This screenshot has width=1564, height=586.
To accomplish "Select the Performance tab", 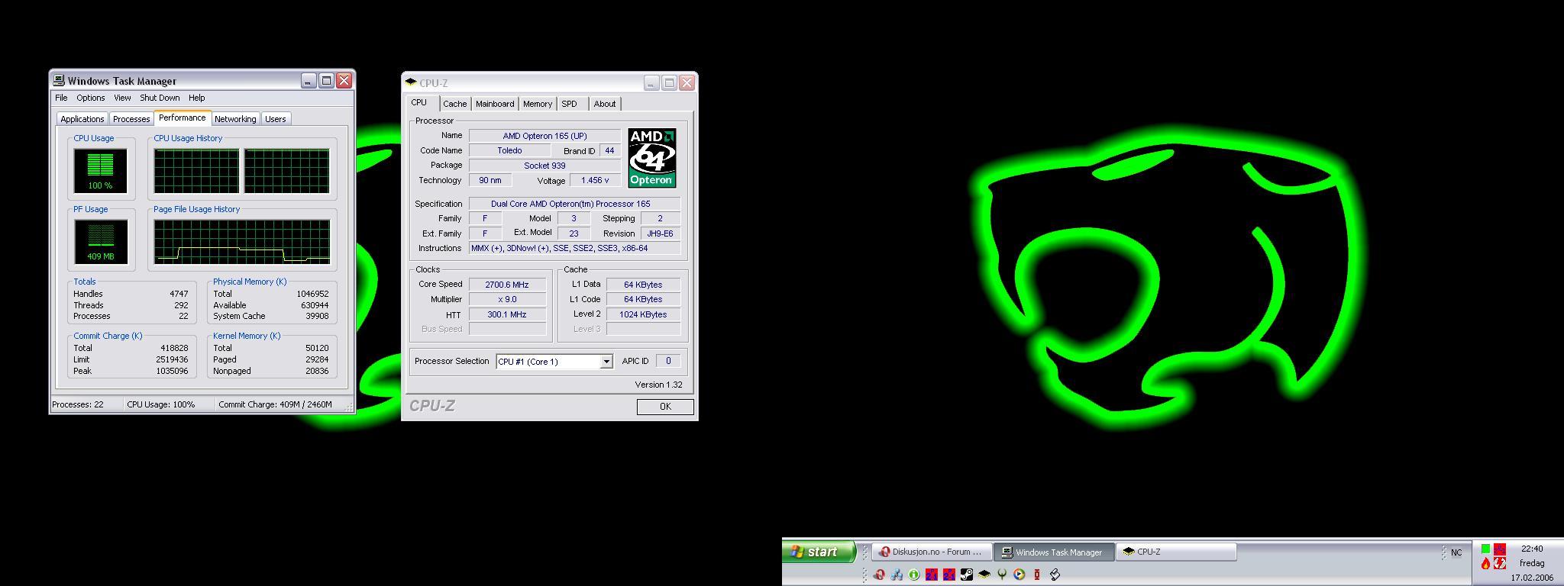I will (x=182, y=118).
